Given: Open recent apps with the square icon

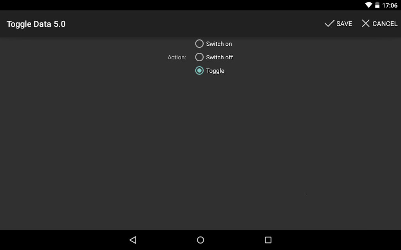Looking at the screenshot, I should [268, 240].
